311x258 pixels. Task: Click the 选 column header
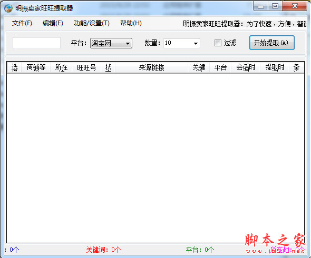(14, 67)
